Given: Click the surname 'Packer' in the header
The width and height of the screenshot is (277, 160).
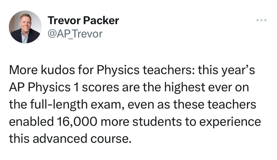Looking at the screenshot, I should (101, 21).
